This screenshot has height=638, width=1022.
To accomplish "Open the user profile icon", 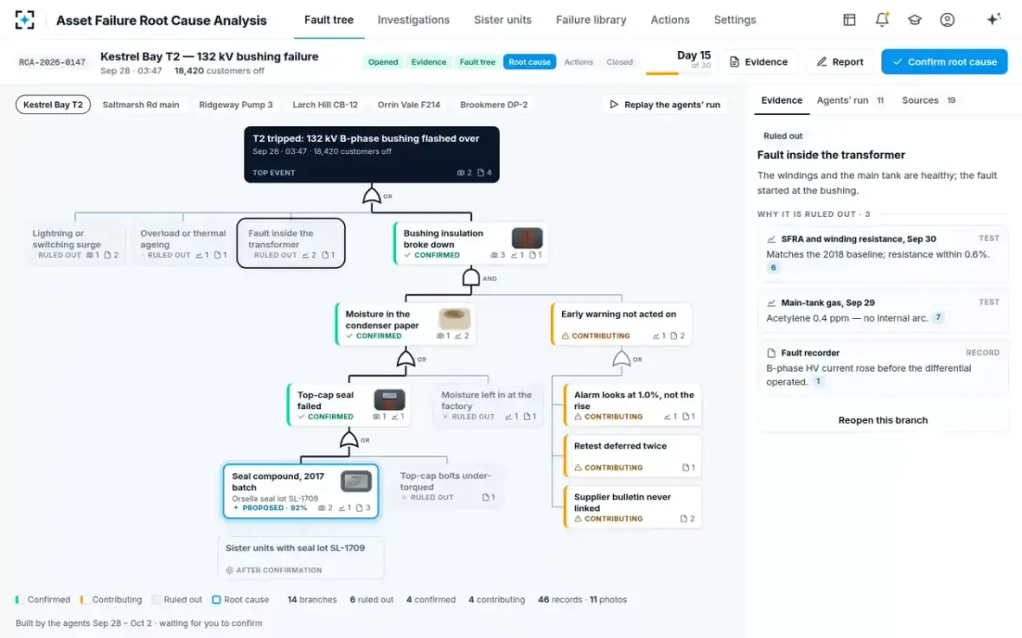I will [947, 20].
